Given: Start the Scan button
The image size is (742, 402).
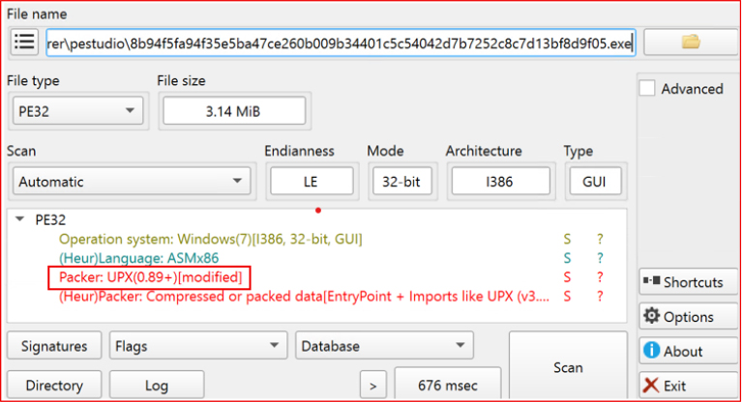Looking at the screenshot, I should (x=568, y=367).
